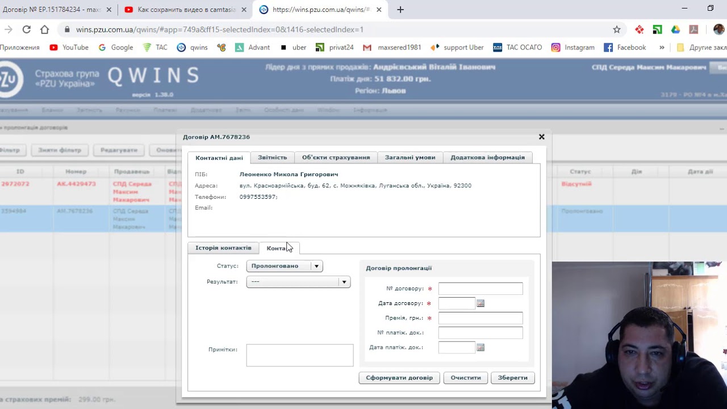Open the Adobe Acrobat extension icon

pyautogui.click(x=693, y=30)
